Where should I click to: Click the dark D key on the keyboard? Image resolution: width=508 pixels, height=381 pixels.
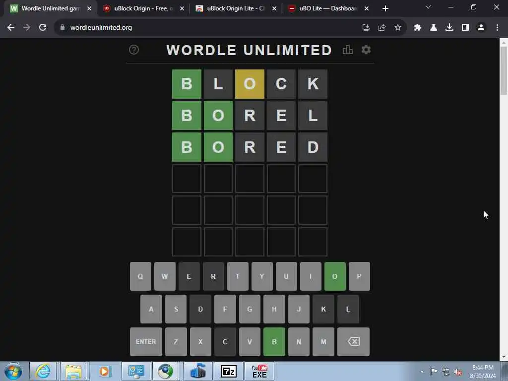pyautogui.click(x=200, y=309)
